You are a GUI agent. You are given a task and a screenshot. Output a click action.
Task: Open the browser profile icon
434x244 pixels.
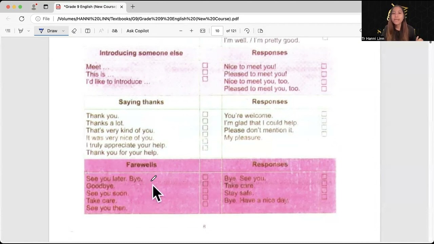34,7
